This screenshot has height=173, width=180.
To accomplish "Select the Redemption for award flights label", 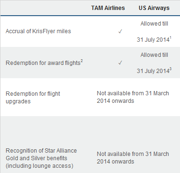I will pyautogui.click(x=43, y=63).
